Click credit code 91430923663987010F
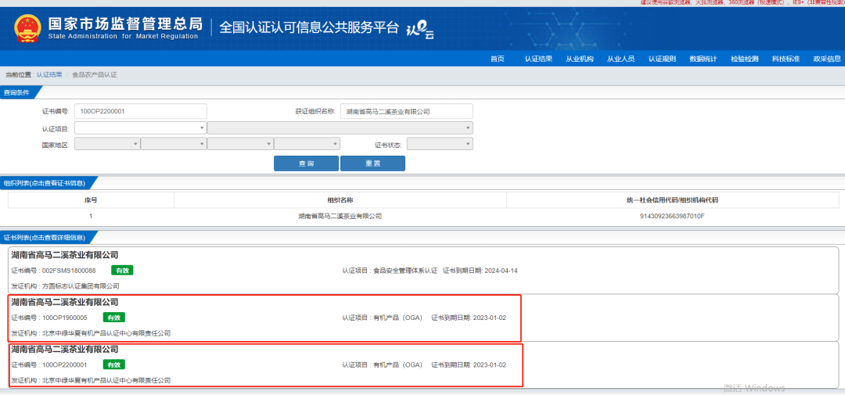Screen dimensions: 845x395 pos(673,216)
